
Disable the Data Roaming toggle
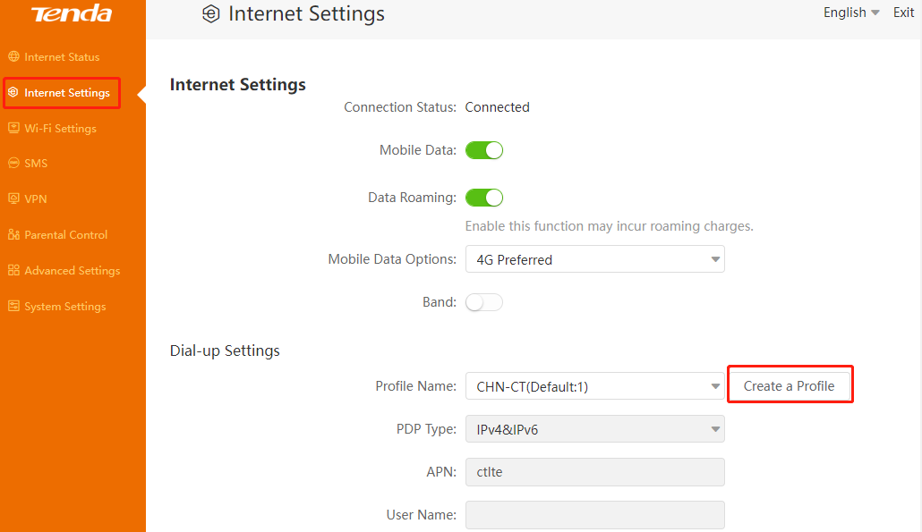(x=484, y=198)
